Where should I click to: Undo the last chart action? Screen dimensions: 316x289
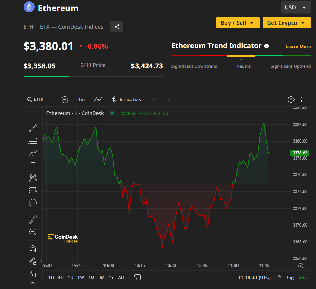(x=154, y=99)
